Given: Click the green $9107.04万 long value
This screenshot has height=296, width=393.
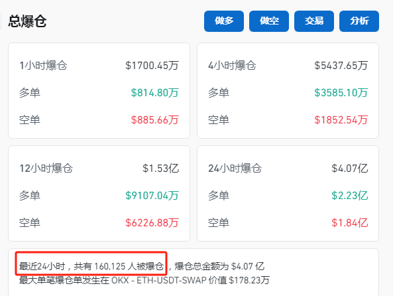Looking at the screenshot, I should pos(152,196).
